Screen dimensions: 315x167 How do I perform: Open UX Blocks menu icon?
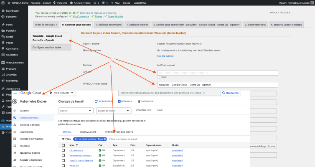tap(3, 55)
